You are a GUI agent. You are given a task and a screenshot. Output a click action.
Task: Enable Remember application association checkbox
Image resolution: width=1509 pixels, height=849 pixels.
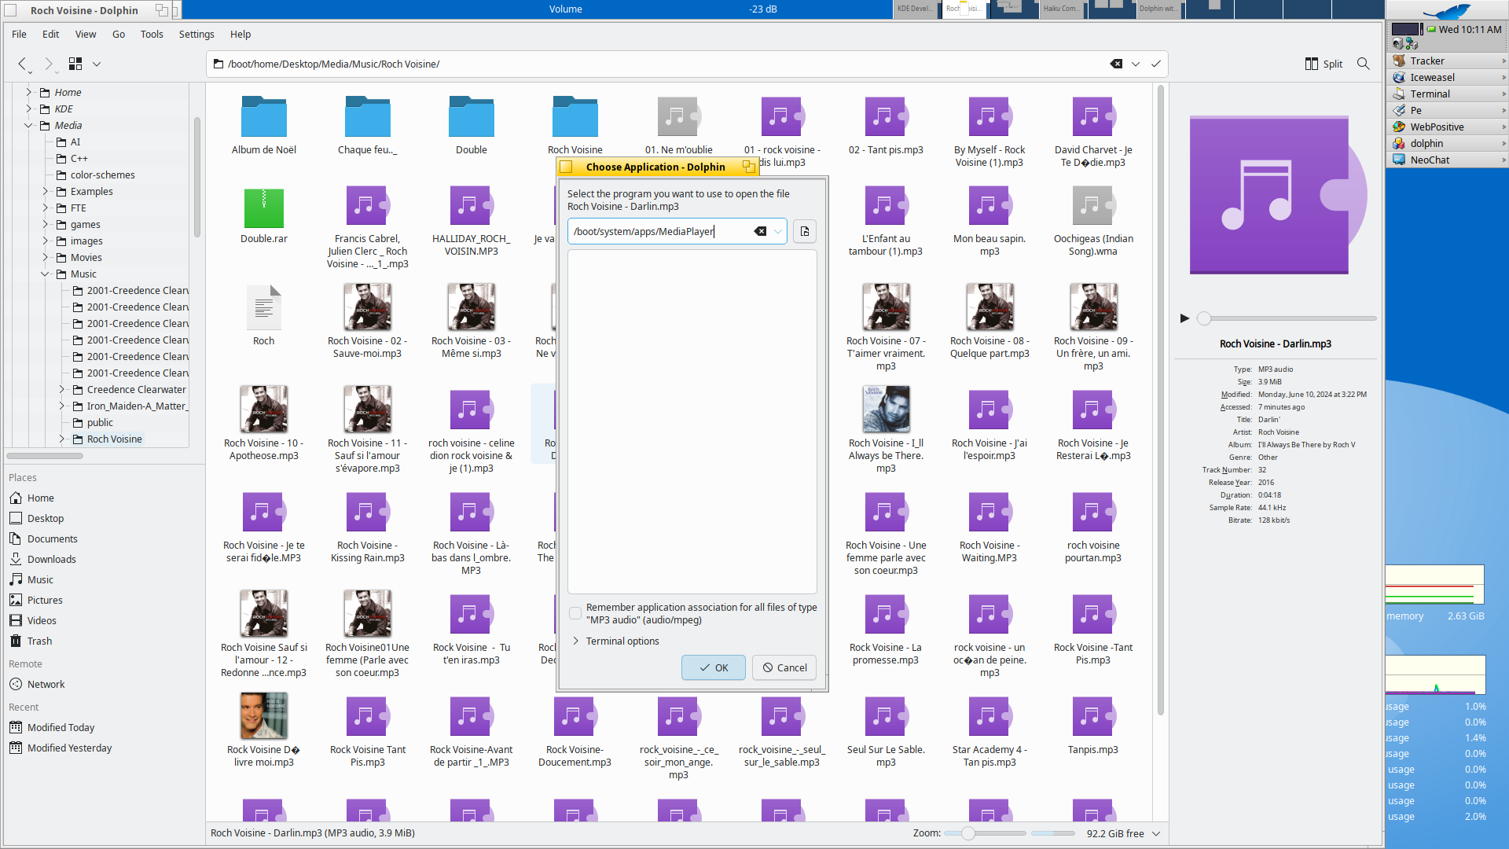(575, 613)
